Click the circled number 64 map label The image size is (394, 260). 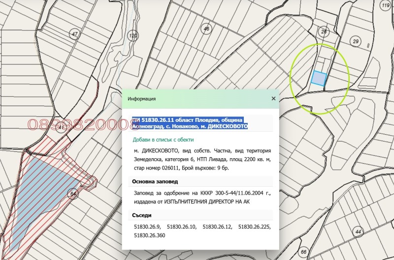(74, 194)
